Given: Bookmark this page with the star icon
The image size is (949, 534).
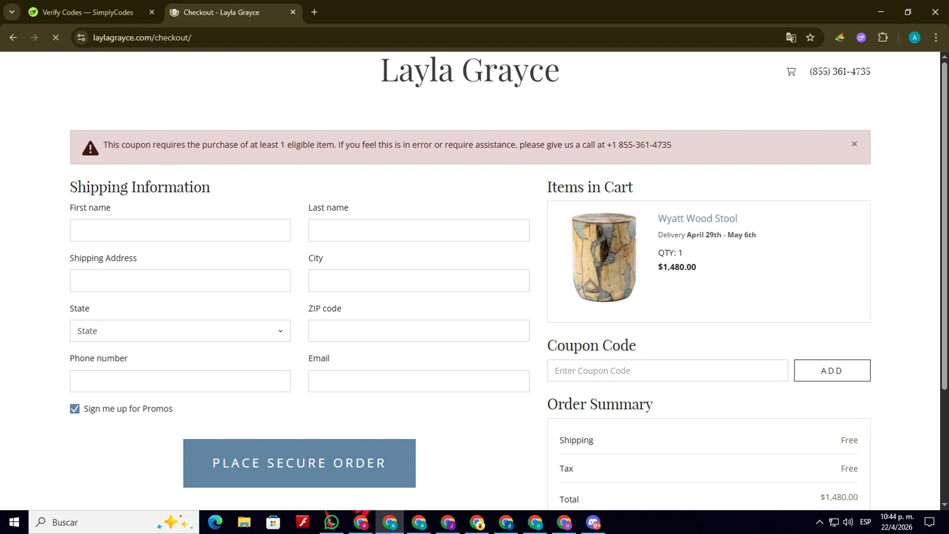Looking at the screenshot, I should [810, 37].
